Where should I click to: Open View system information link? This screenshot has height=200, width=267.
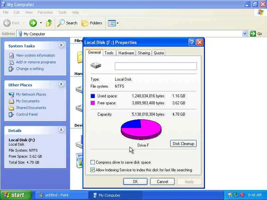[x=35, y=55]
